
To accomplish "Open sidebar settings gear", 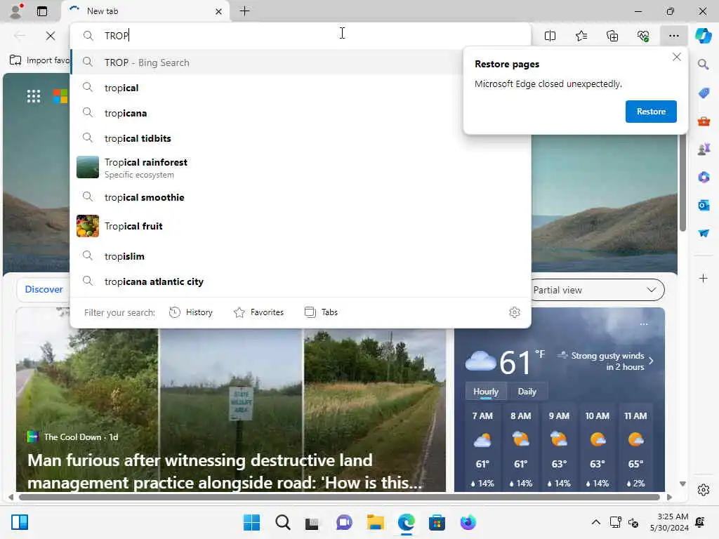I will click(703, 490).
